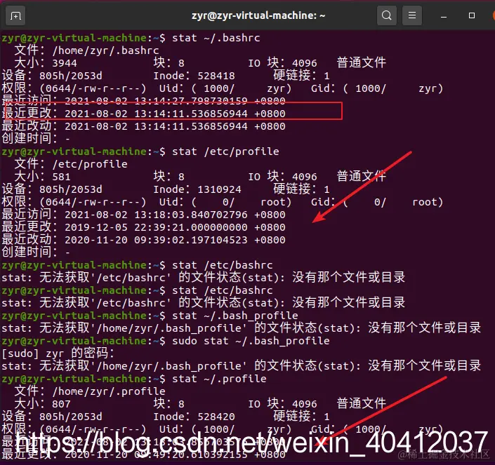Maximize the terminal window
The width and height of the screenshot is (495, 465).
472,15
